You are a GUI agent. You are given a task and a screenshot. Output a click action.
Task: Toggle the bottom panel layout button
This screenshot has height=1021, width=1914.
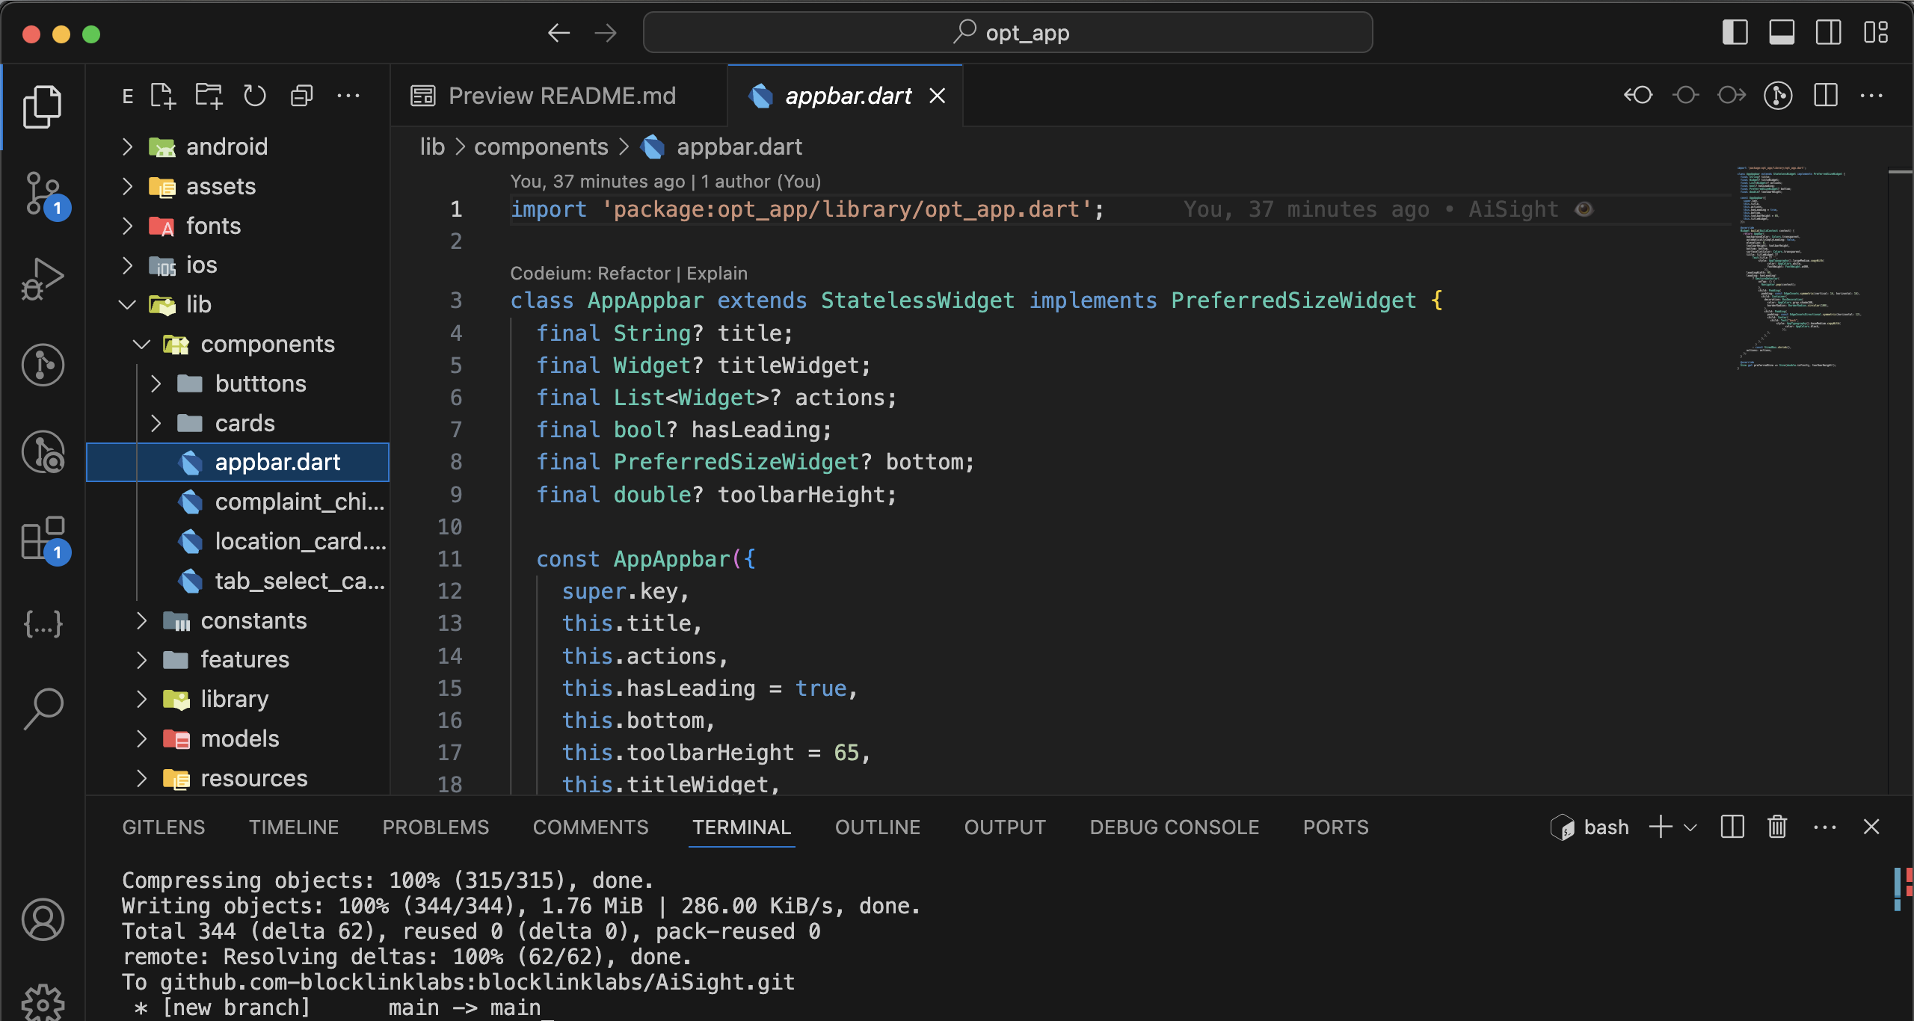1782,33
